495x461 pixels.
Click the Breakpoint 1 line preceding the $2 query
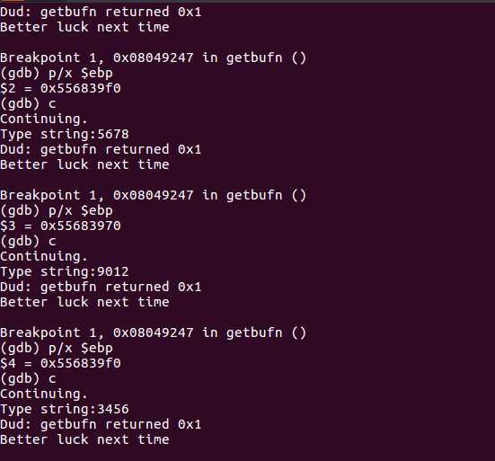click(x=153, y=58)
